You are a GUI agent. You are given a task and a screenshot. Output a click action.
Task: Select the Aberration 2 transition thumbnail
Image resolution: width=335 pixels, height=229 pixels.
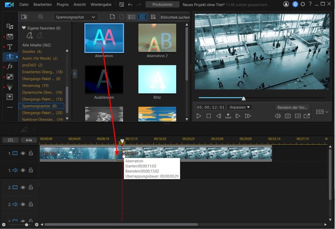click(x=157, y=38)
